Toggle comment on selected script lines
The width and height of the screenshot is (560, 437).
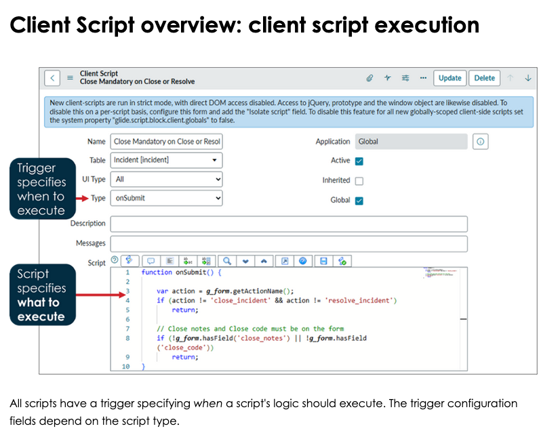(x=151, y=261)
